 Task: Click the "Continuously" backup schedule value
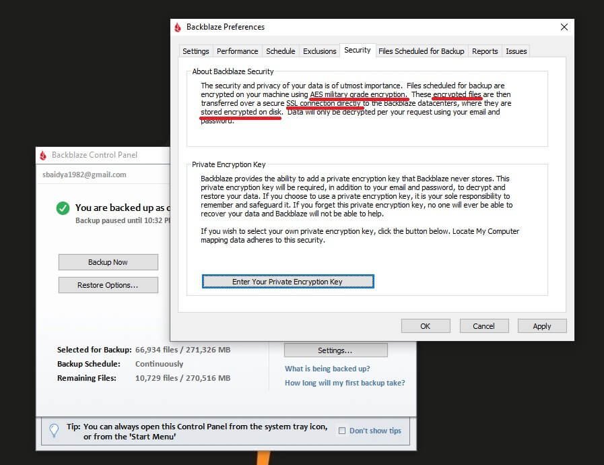click(159, 364)
